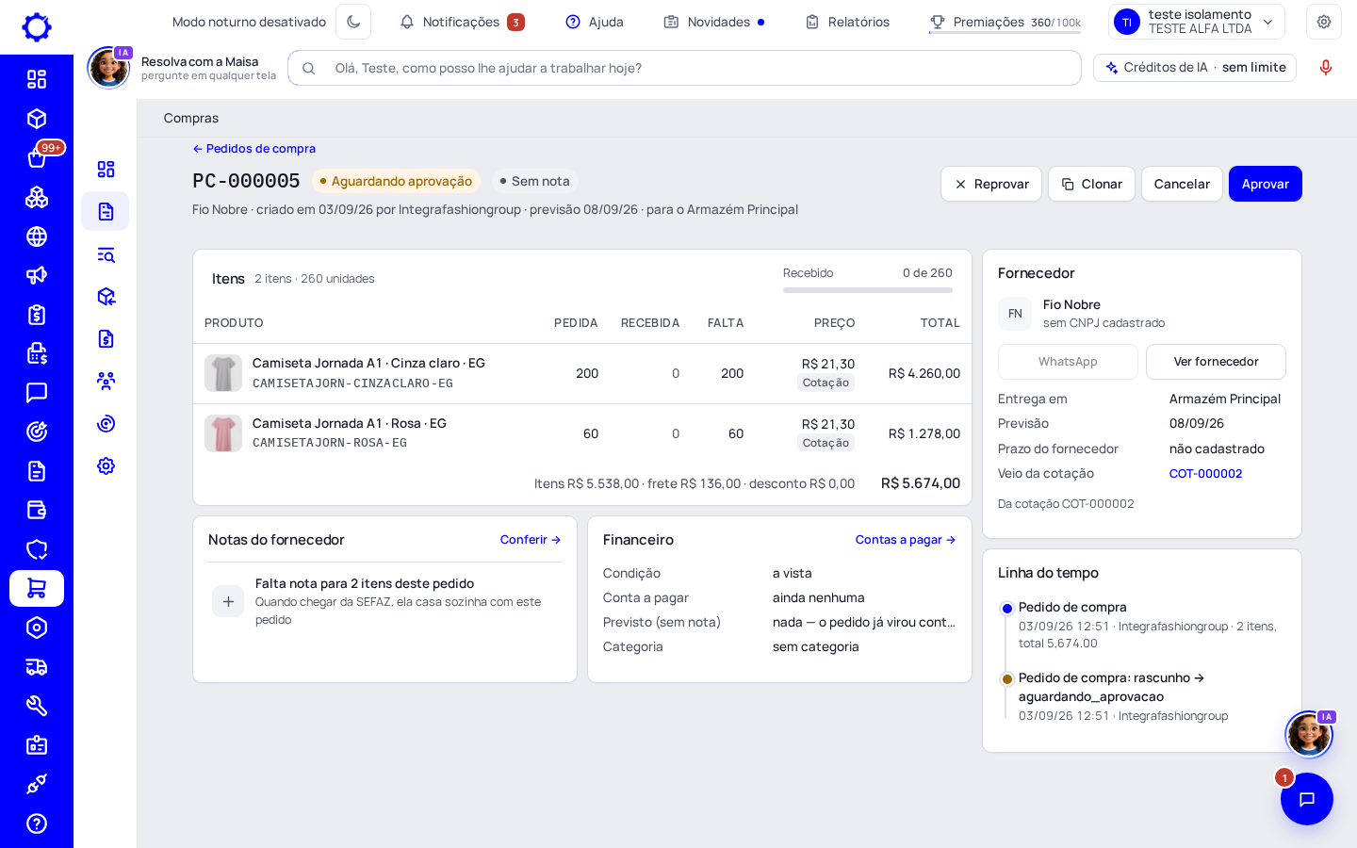Open purchases settings gear icon in submenu
This screenshot has width=1357, height=848.
click(106, 465)
